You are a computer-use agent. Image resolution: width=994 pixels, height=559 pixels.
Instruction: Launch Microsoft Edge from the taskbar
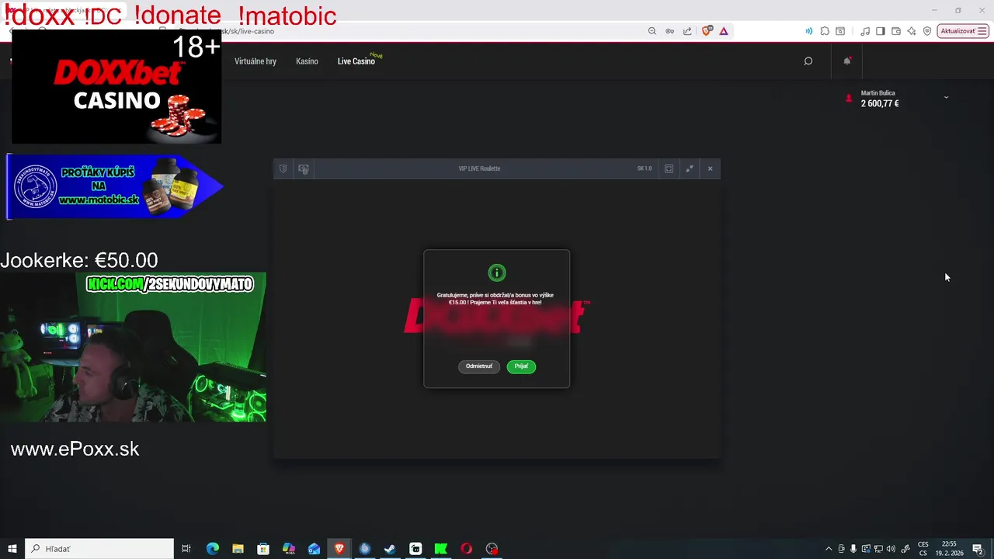point(213,549)
